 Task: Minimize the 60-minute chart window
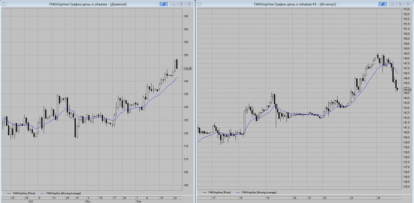(392, 4)
